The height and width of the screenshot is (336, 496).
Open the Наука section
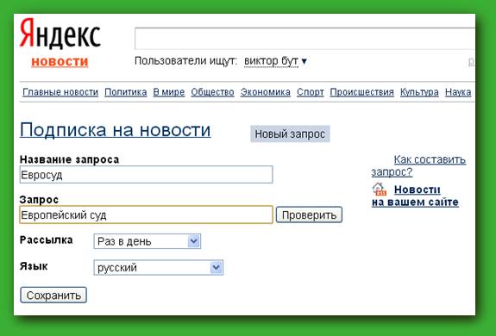point(458,92)
